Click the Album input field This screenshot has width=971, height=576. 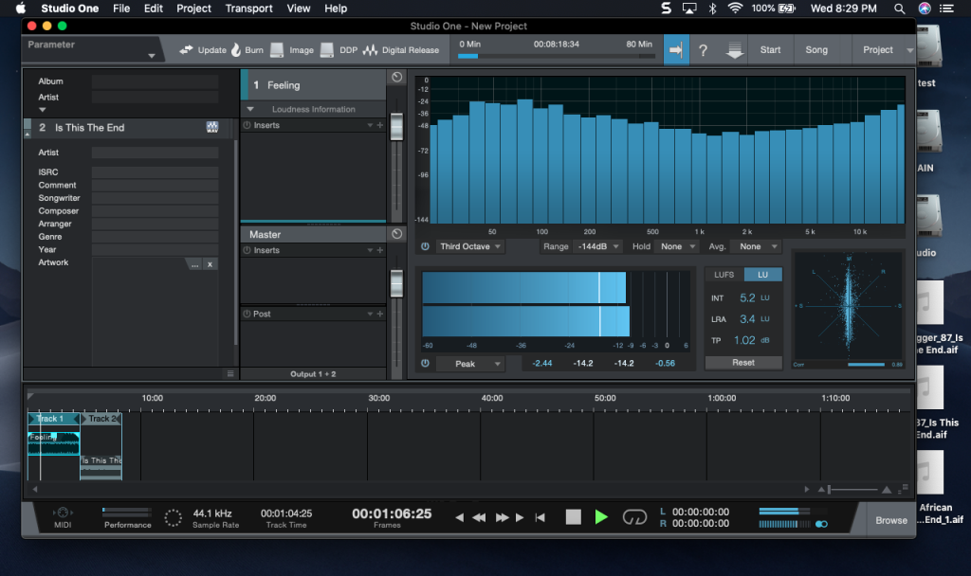point(155,81)
